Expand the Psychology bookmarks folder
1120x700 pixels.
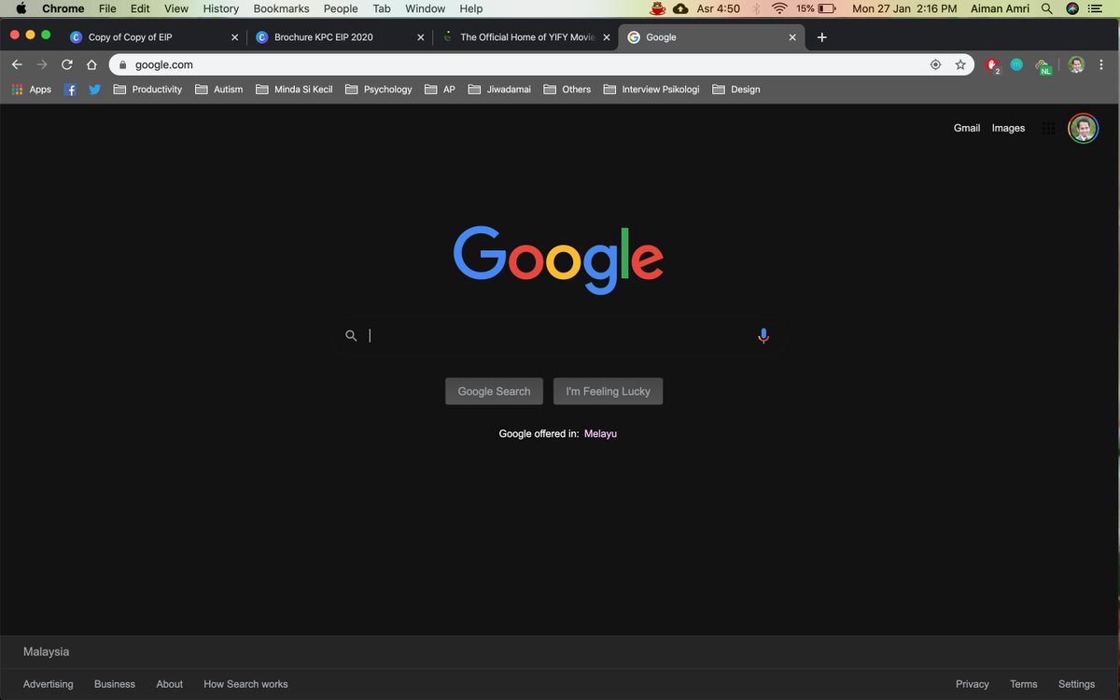(x=378, y=90)
